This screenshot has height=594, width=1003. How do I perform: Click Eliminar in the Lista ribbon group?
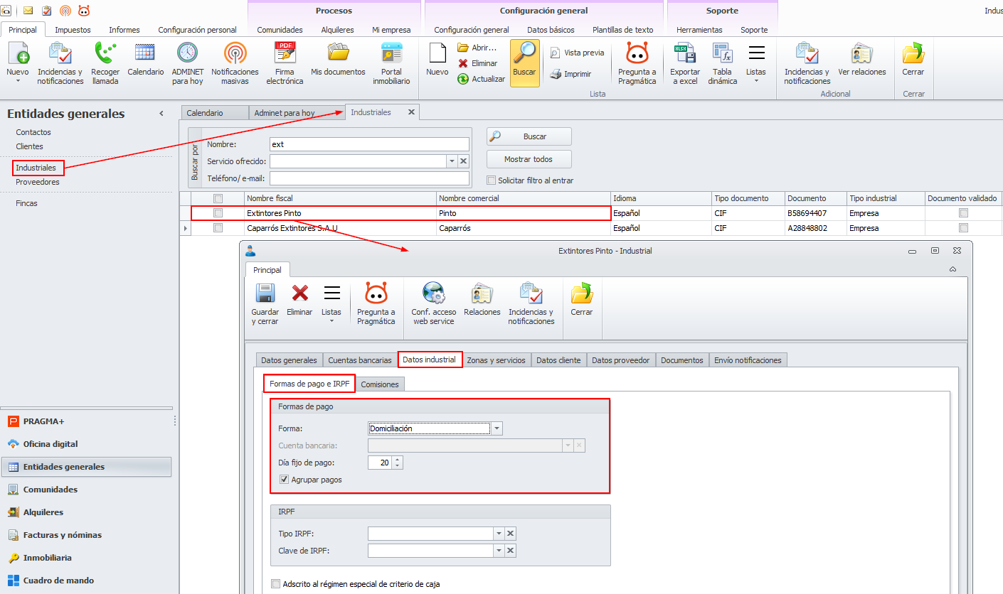478,63
